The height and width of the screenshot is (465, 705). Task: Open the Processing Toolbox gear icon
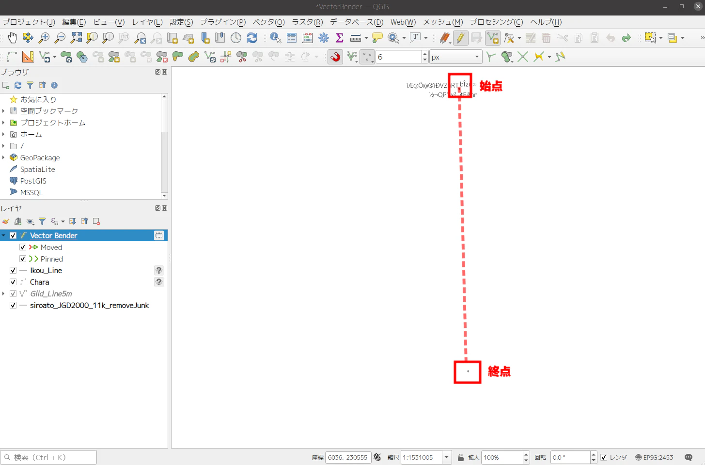324,38
